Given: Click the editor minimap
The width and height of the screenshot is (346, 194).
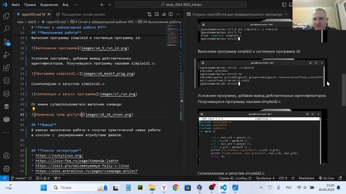Looking at the screenshot, I should click(x=174, y=36).
